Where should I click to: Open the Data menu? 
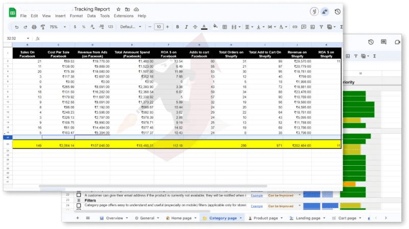pyautogui.click(x=92, y=16)
